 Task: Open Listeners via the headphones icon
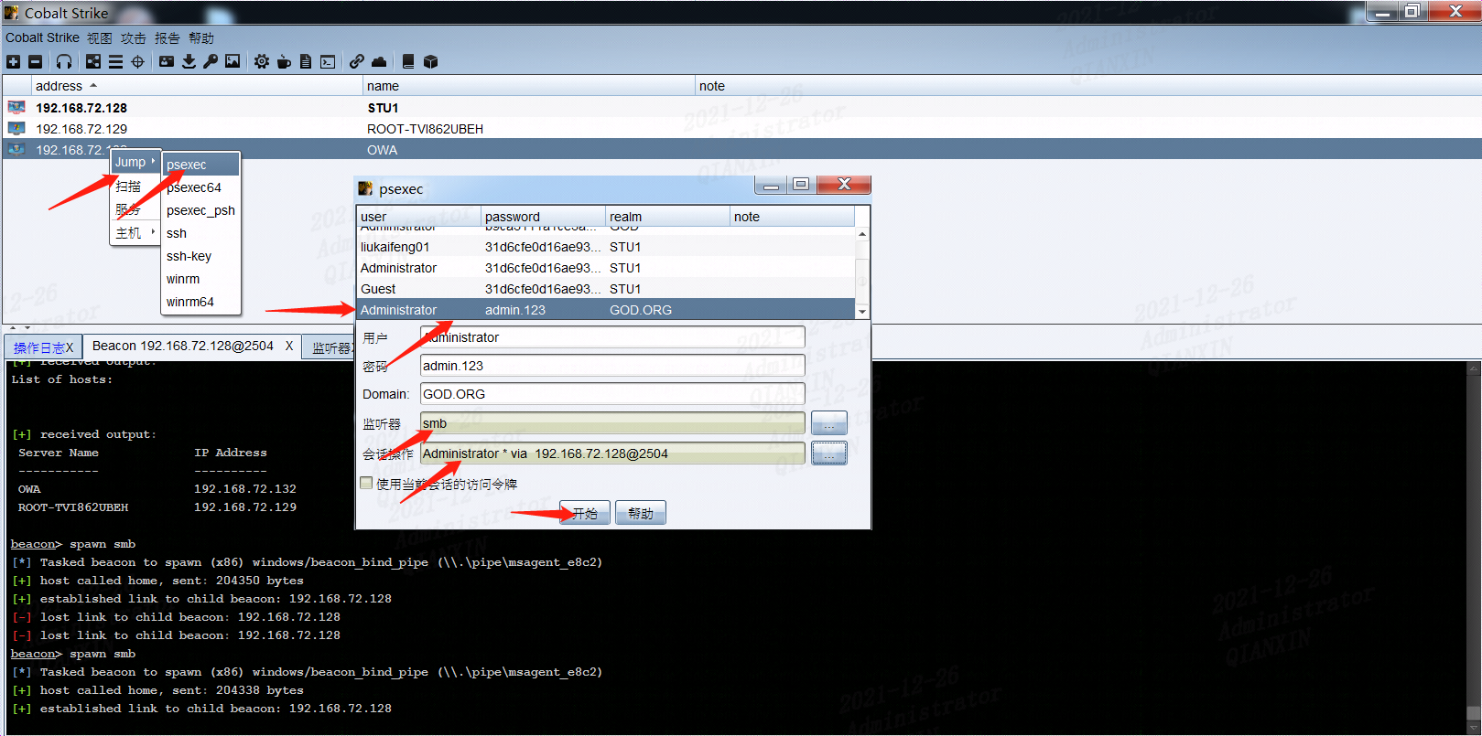coord(64,62)
